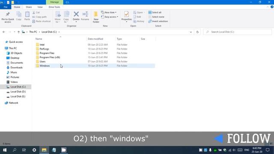
Task: Select Quick access in navigation pane
Action: [16, 42]
